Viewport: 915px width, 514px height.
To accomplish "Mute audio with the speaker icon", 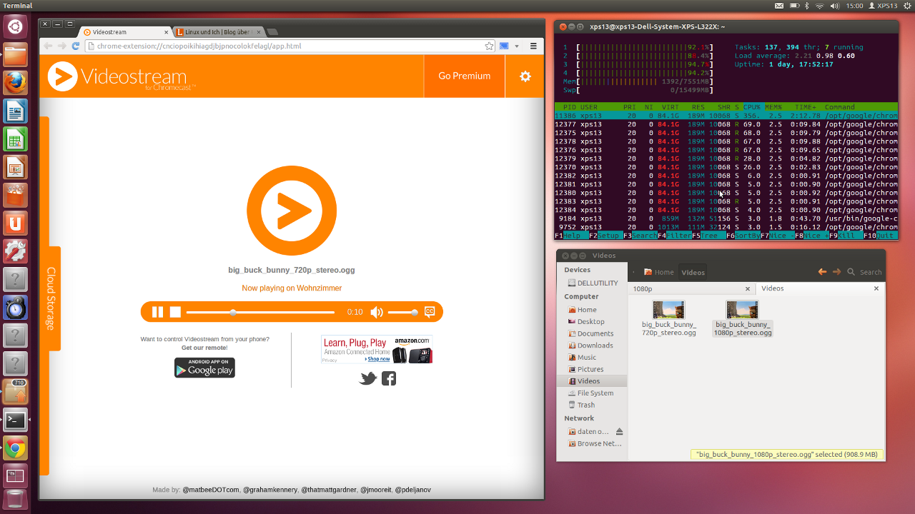I will click(x=377, y=312).
